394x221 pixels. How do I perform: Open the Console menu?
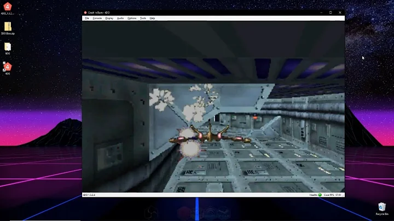(x=97, y=19)
